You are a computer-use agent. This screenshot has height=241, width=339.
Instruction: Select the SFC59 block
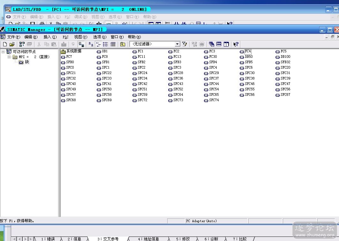(140, 95)
